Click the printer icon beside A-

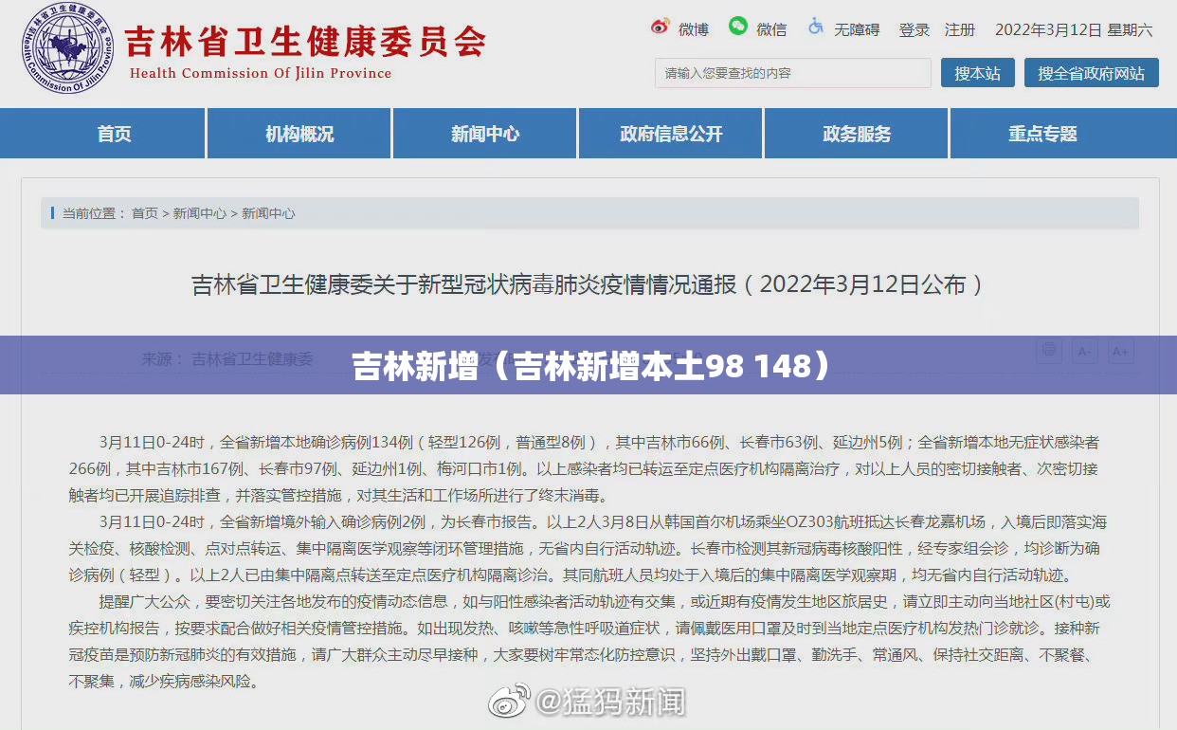click(x=1048, y=351)
